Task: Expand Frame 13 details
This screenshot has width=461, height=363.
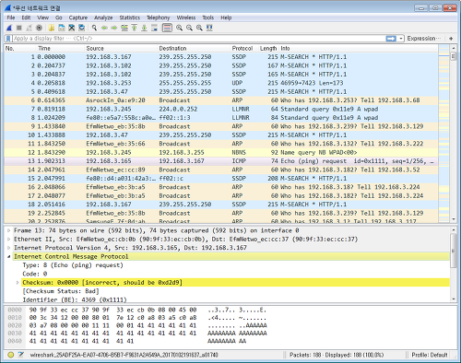Action: coord(9,230)
